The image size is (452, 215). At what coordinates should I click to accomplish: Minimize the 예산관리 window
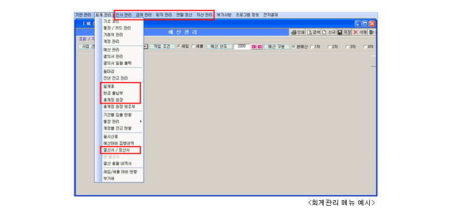(x=358, y=24)
